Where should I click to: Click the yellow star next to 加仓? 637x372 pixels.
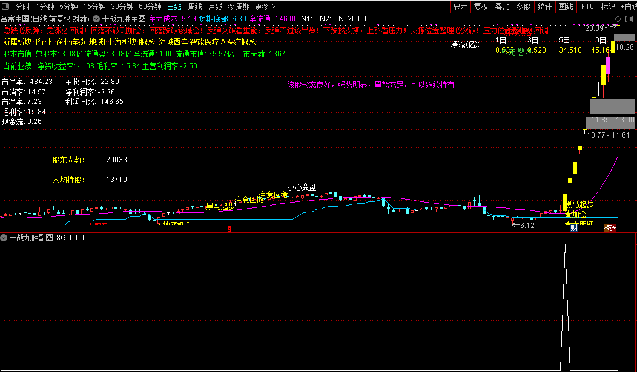pyautogui.click(x=568, y=214)
